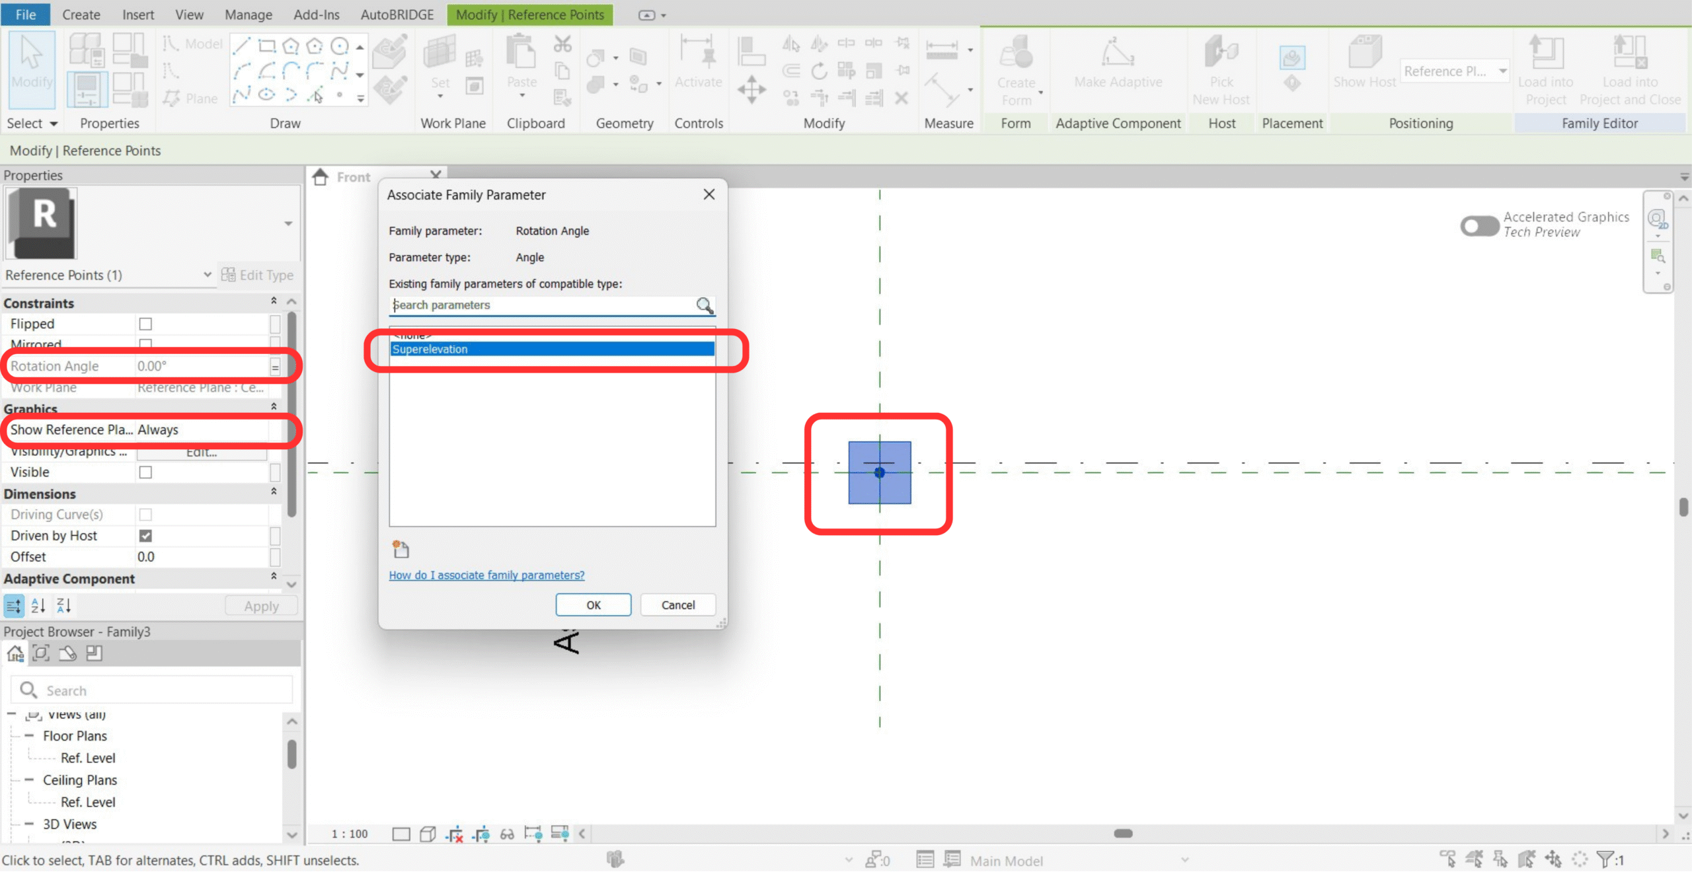
Task: Uncheck Driven by Host checkbox
Action: pos(145,535)
